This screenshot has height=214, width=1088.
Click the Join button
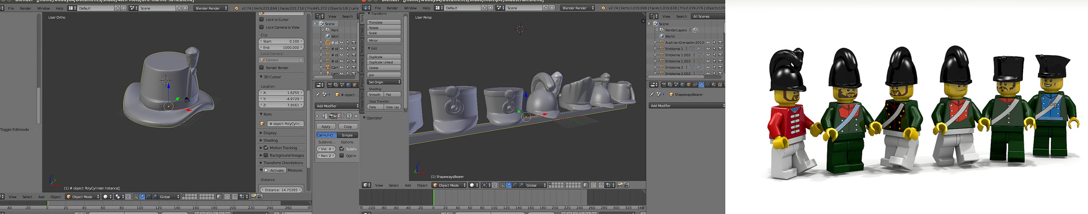pos(384,75)
